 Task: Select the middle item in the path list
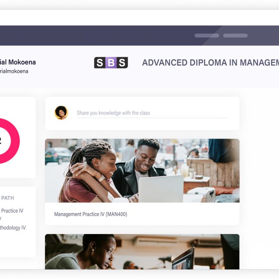click(x=1, y=219)
